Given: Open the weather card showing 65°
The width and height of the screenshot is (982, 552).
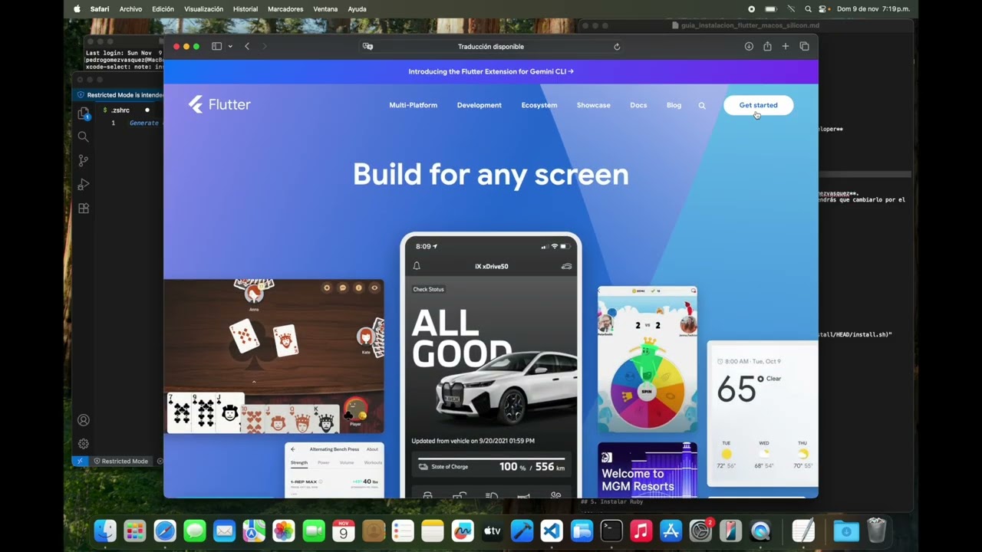Looking at the screenshot, I should click(x=763, y=414).
